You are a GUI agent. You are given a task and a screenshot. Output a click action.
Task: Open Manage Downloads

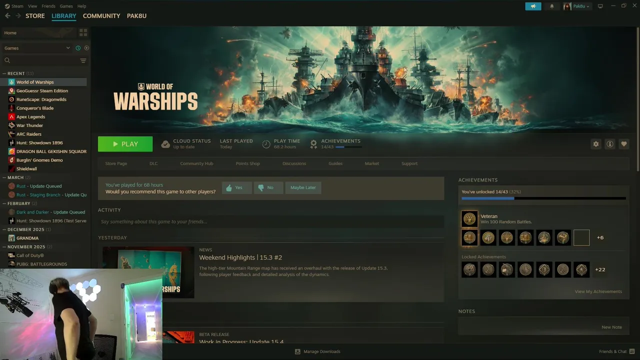click(x=317, y=351)
